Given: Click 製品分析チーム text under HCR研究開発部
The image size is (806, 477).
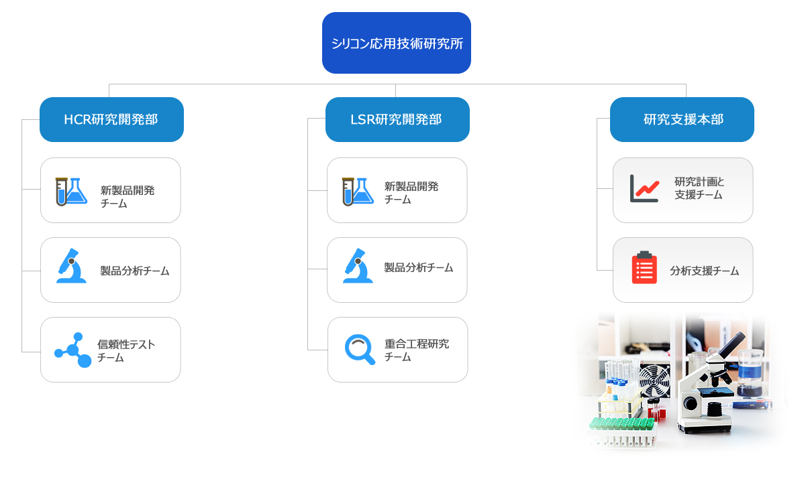Looking at the screenshot, I should coord(135,271).
